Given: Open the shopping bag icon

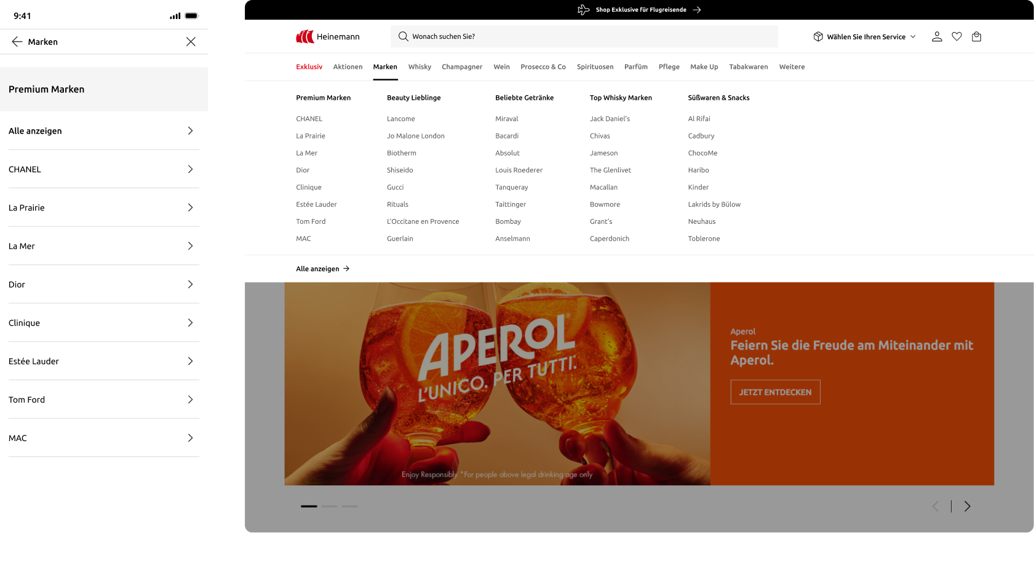Looking at the screenshot, I should point(976,36).
